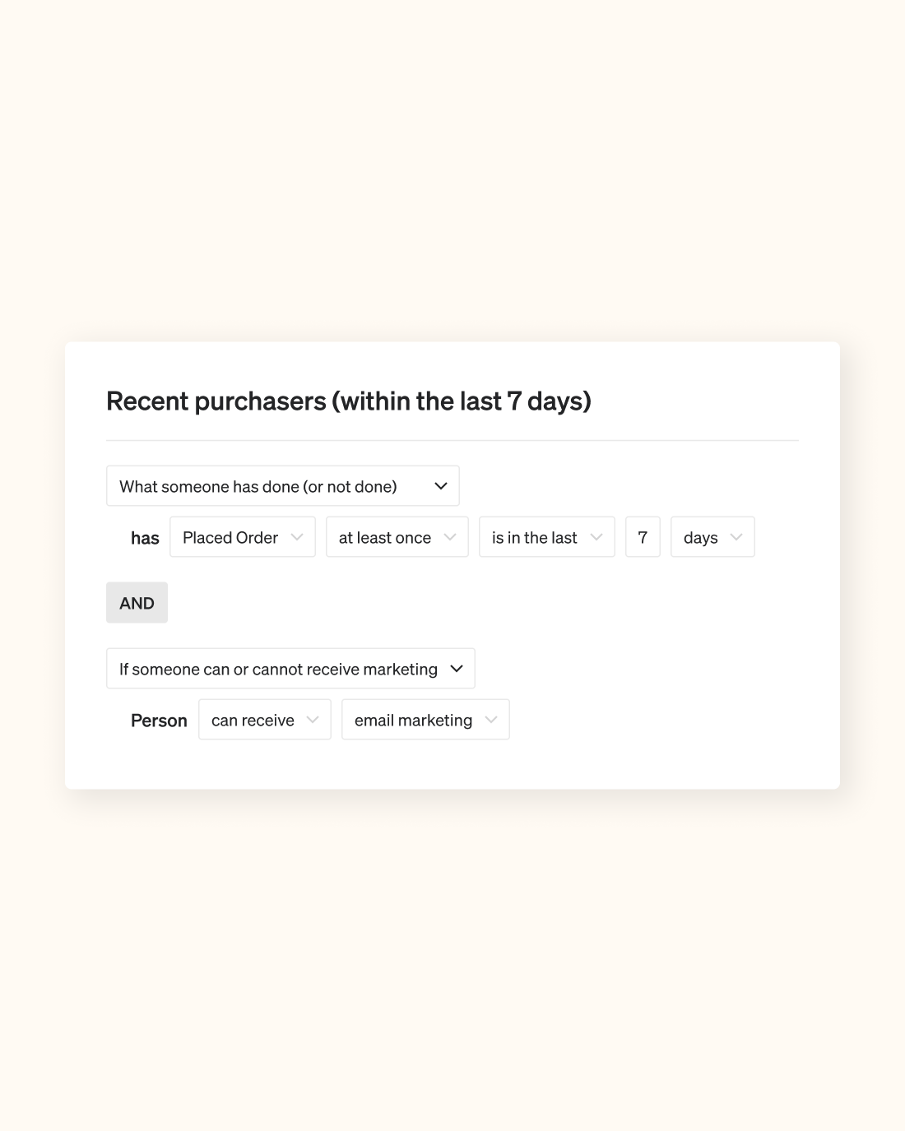
Task: Click the chevron beside 'at least once'
Action: pyautogui.click(x=450, y=536)
